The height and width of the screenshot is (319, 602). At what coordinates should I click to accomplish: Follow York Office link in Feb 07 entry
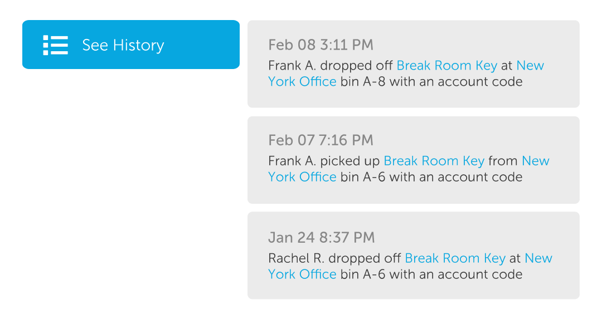(x=302, y=177)
